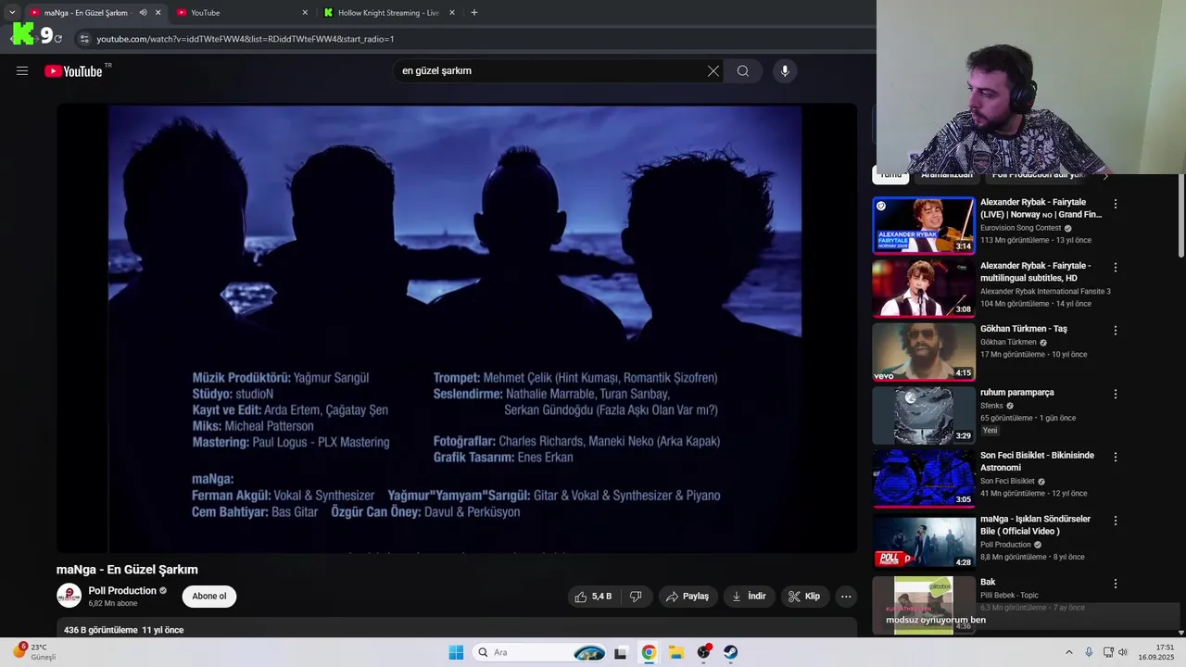This screenshot has width=1186, height=667.
Task: Open Steam from the taskbar
Action: tap(731, 652)
